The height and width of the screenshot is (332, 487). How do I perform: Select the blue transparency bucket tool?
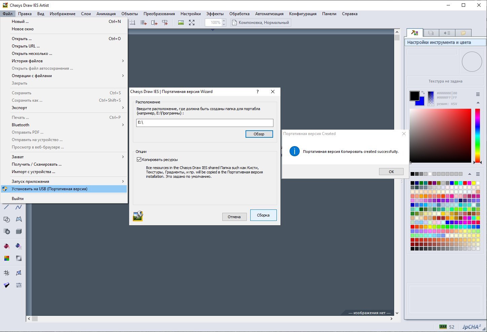click(19, 246)
